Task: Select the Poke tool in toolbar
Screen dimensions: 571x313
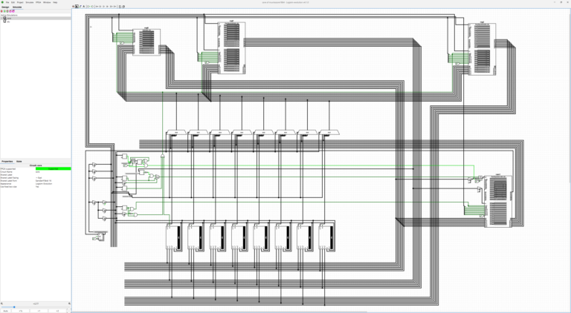Action: (73, 6)
